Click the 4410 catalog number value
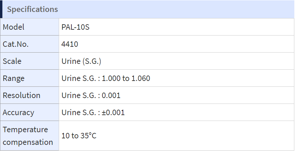 pos(70,44)
